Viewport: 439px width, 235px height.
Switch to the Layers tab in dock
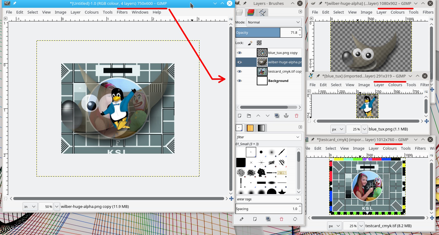point(239,12)
